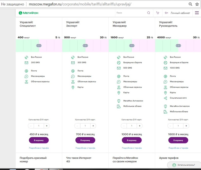
Task: Open the Остались вопросы? chat widget
Action: click(x=184, y=165)
